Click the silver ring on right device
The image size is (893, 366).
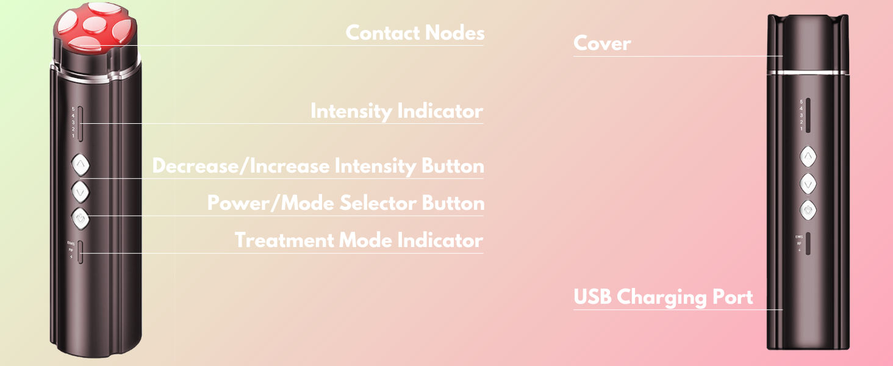coord(808,72)
